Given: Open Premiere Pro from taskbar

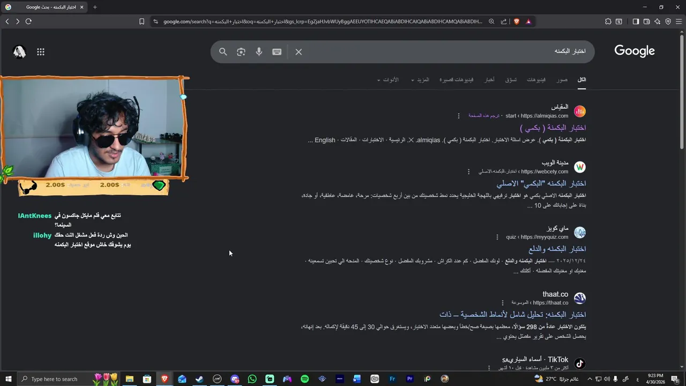Looking at the screenshot, I should coord(410,379).
